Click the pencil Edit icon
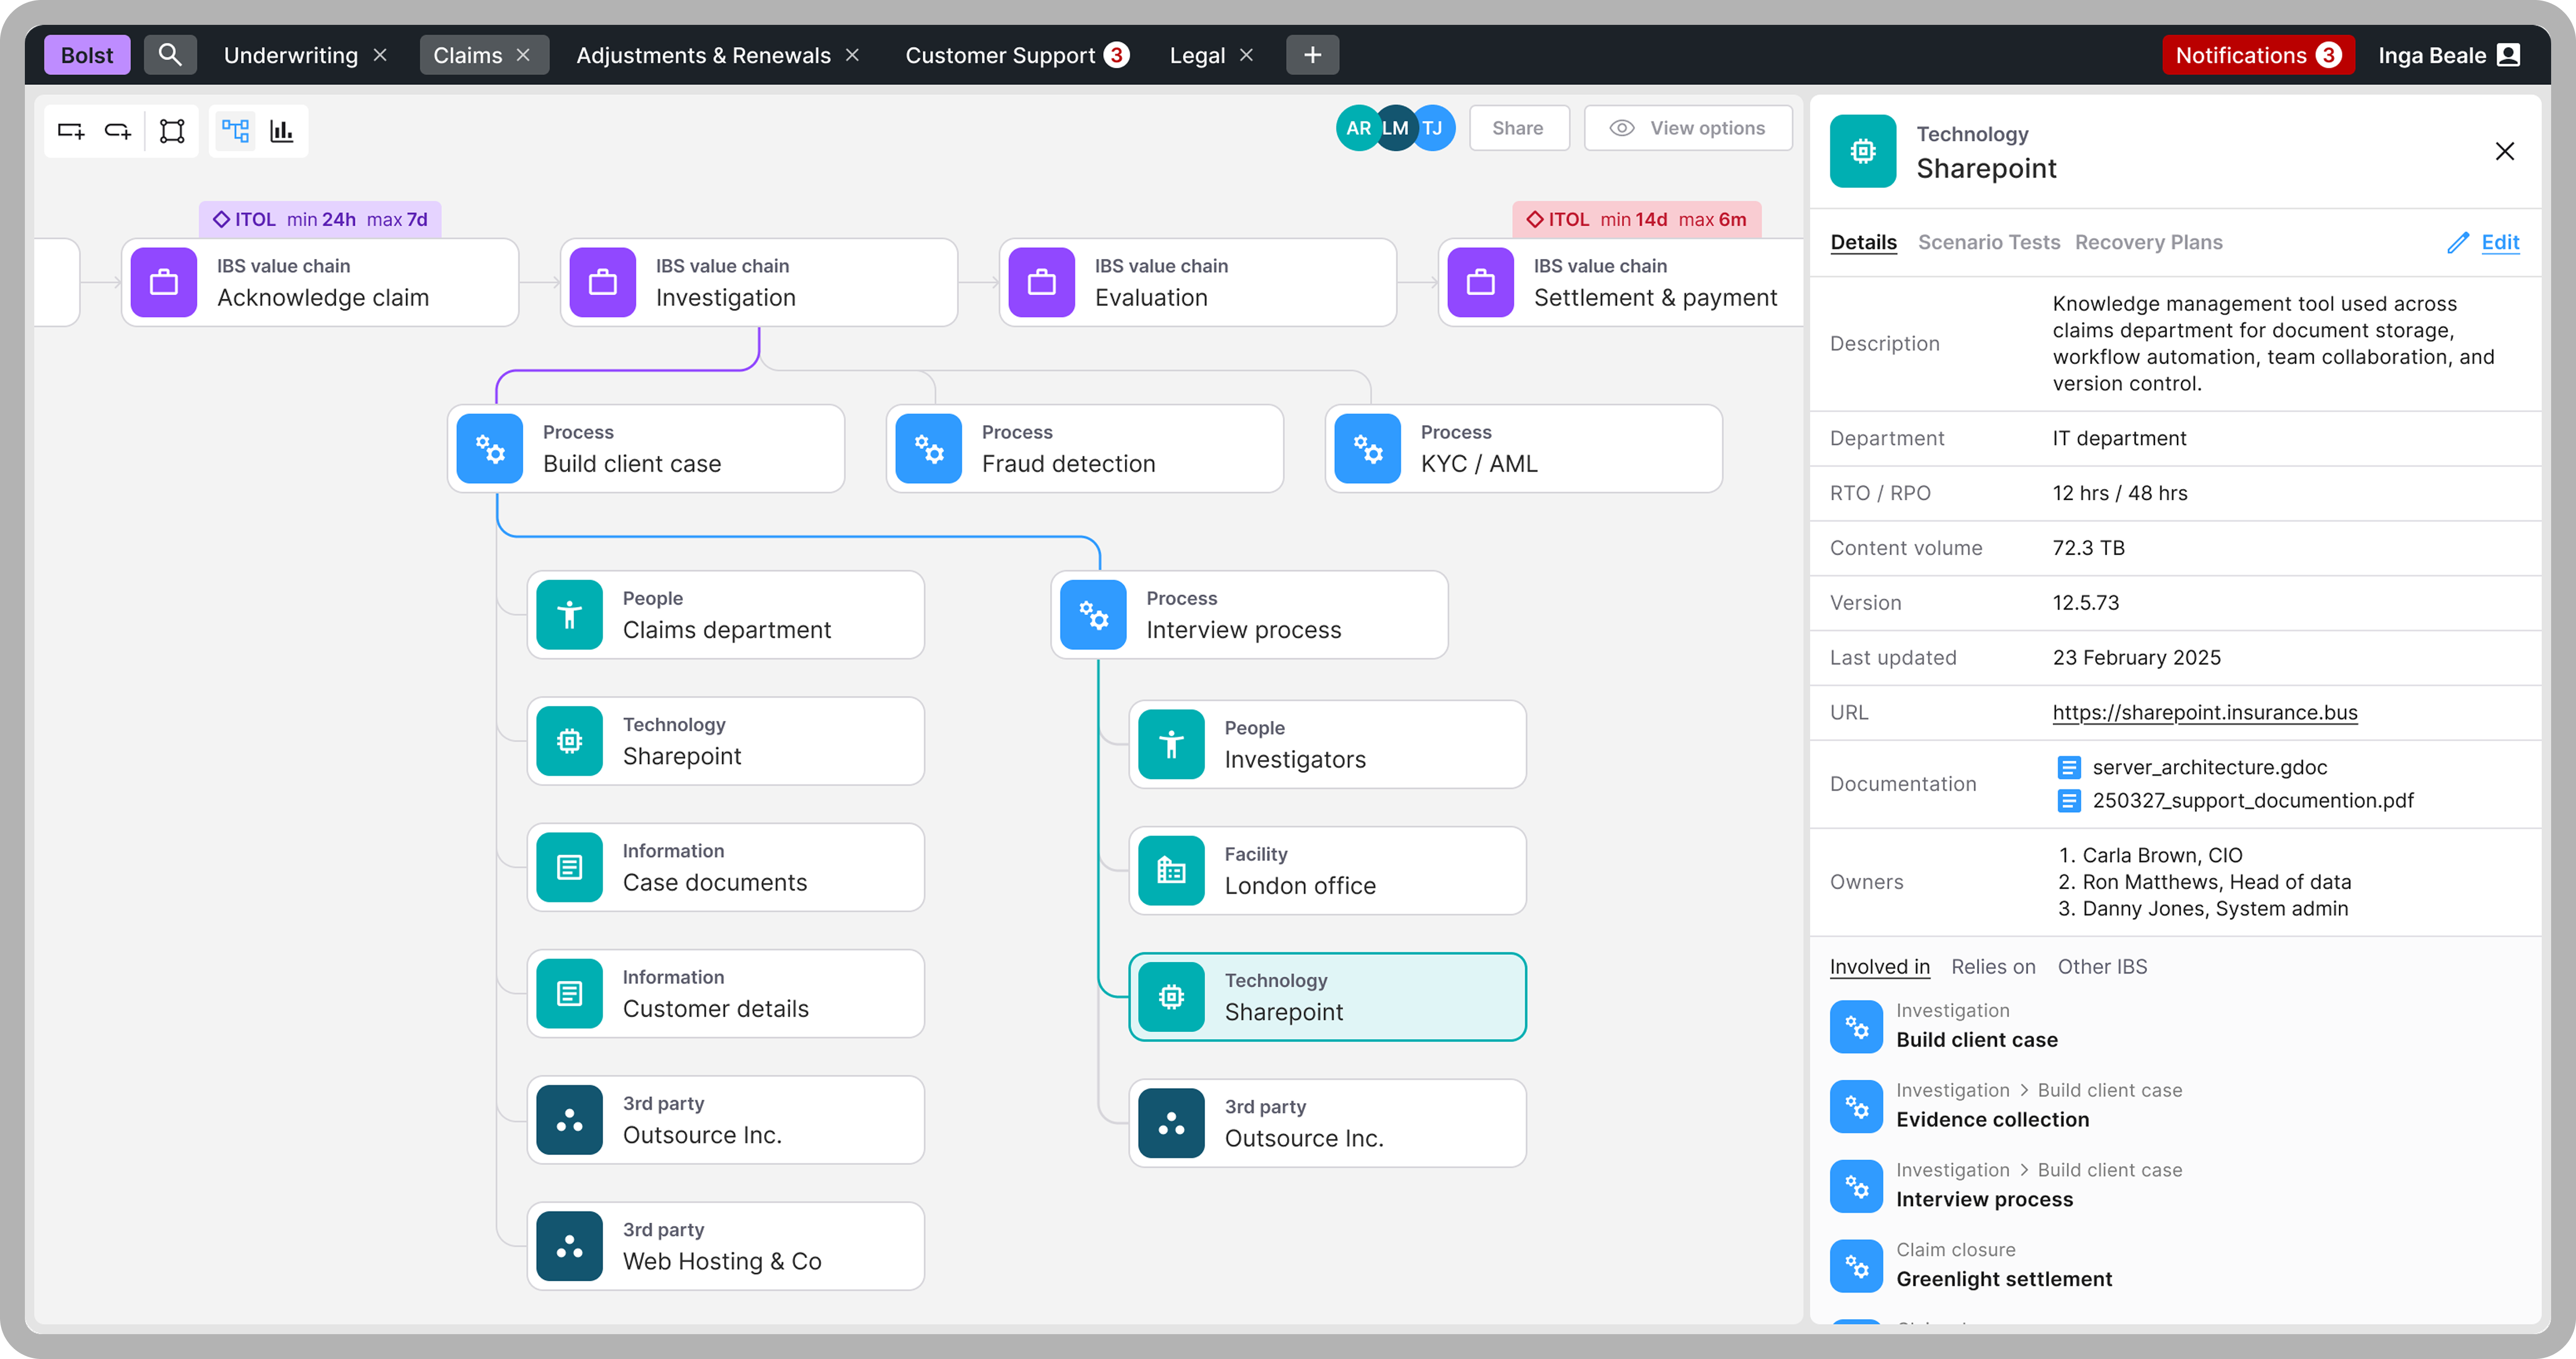 2458,243
